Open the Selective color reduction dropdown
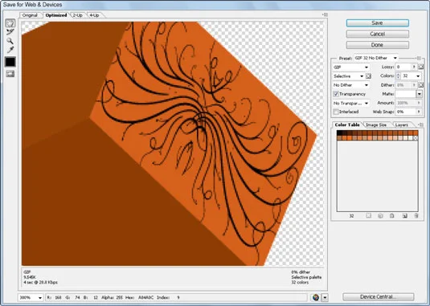The width and height of the screenshot is (430, 306). (x=349, y=76)
